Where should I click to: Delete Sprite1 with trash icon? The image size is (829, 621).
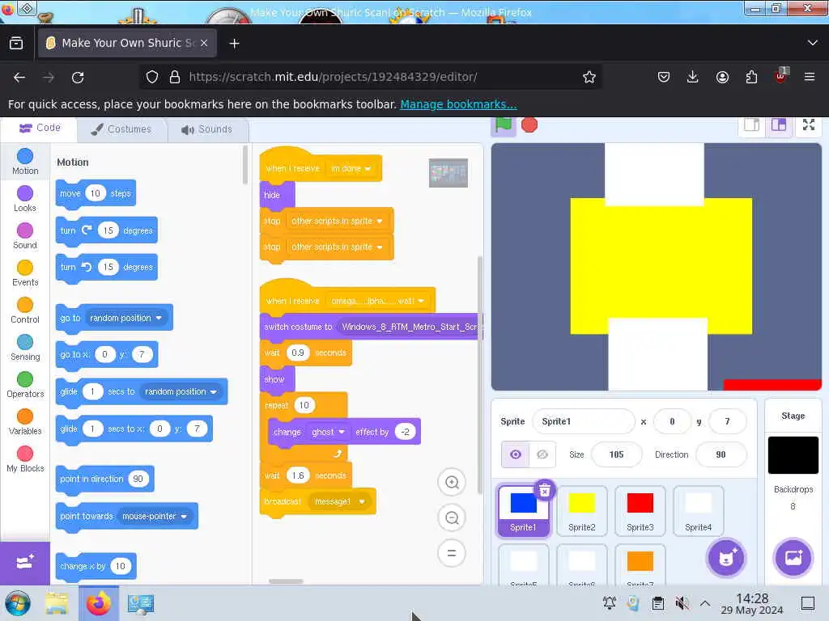(545, 491)
